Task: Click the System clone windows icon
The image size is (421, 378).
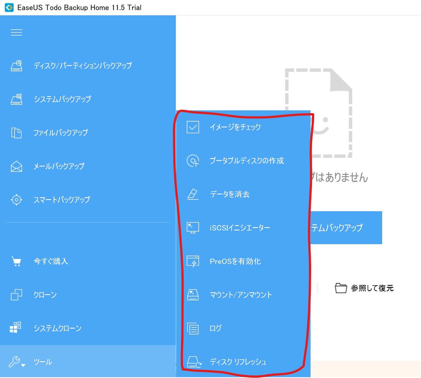Action: click(x=15, y=327)
